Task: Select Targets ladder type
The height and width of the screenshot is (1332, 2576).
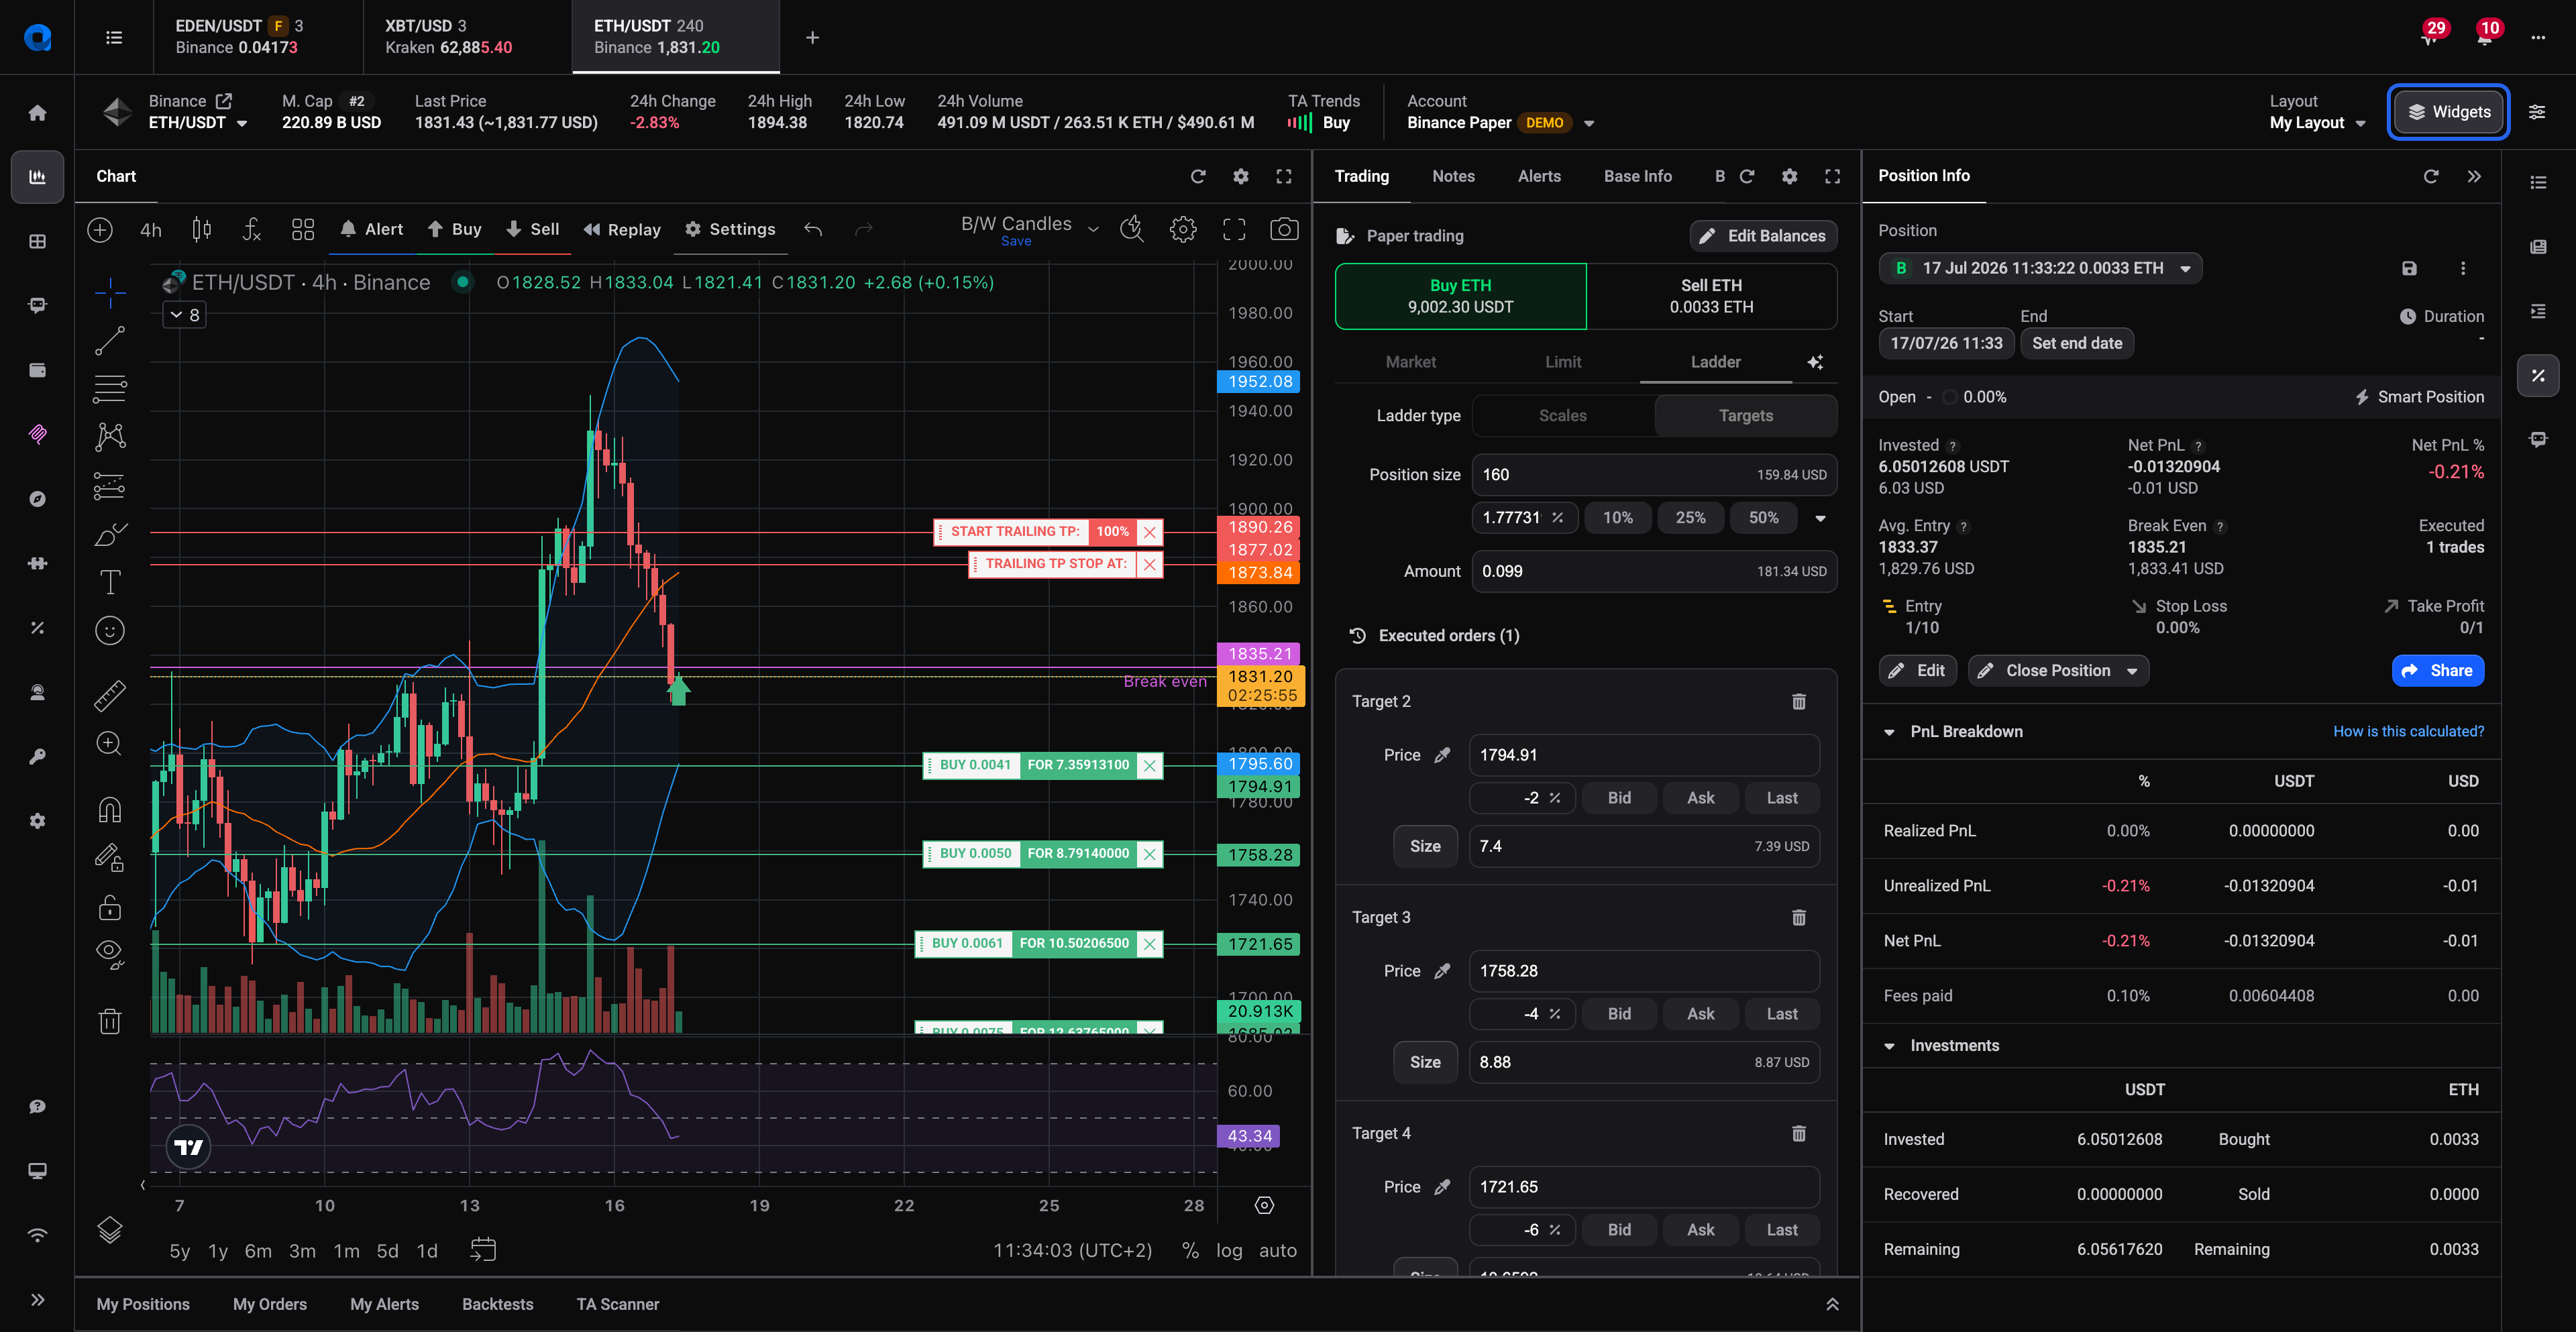Action: [x=1746, y=416]
